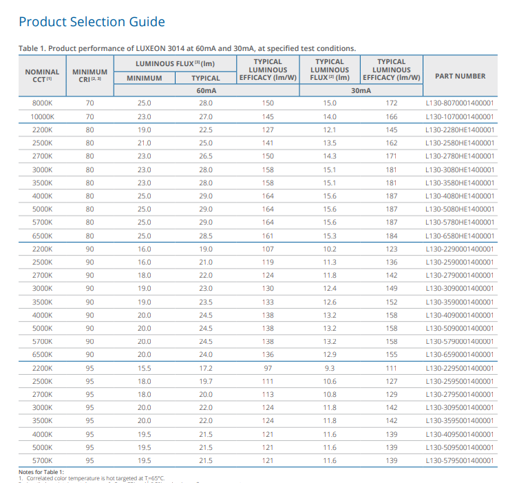
Task: Click part number L130-2780HE1400001
Action: pyautogui.click(x=460, y=156)
